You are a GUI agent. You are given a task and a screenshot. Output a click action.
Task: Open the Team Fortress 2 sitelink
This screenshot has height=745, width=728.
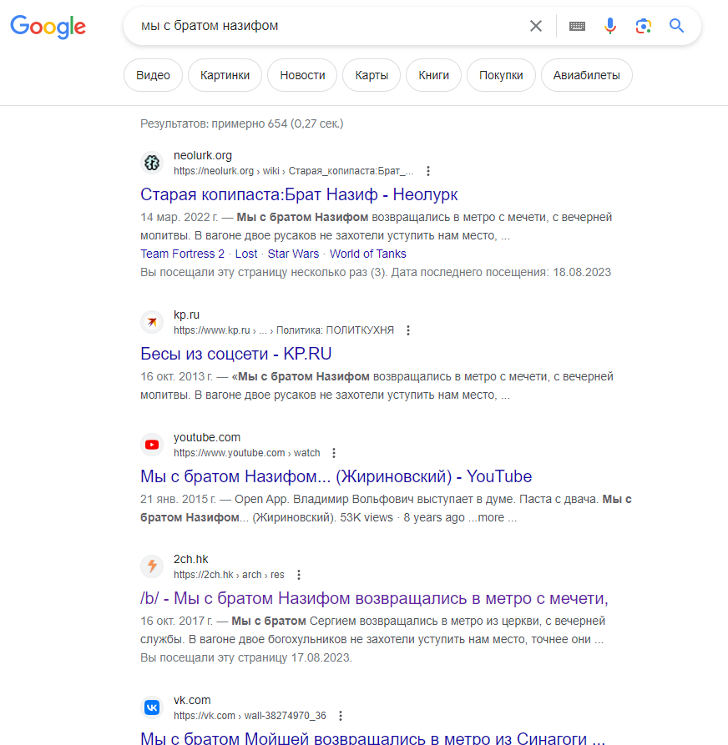182,254
